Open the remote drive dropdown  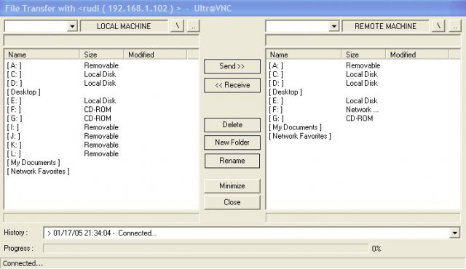[x=333, y=26]
